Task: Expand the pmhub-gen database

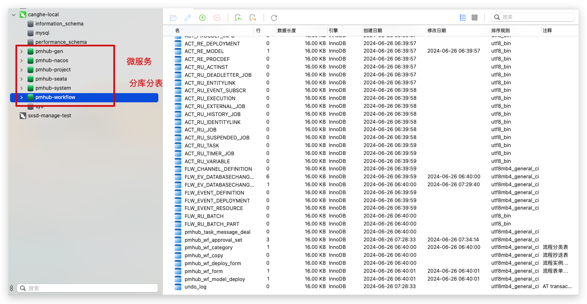Action: [21, 51]
